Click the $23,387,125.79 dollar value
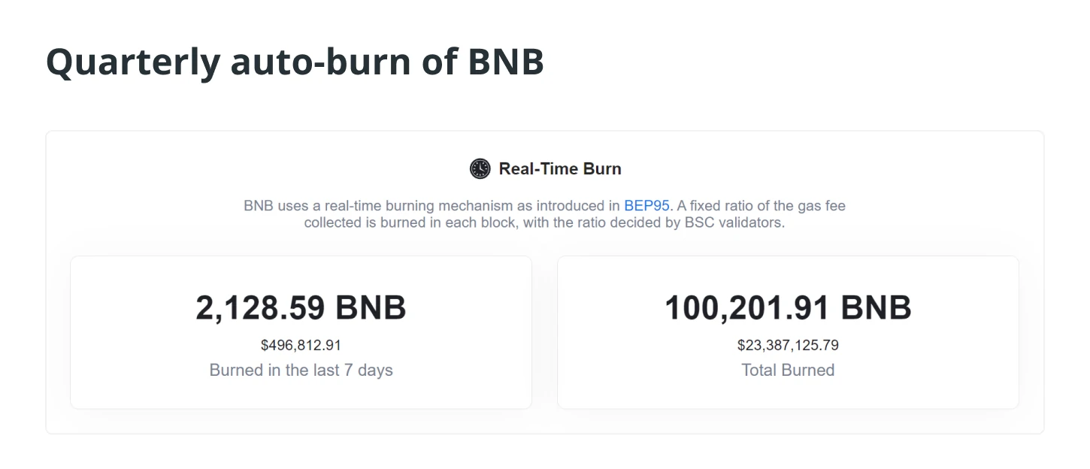The height and width of the screenshot is (469, 1090). pos(788,345)
